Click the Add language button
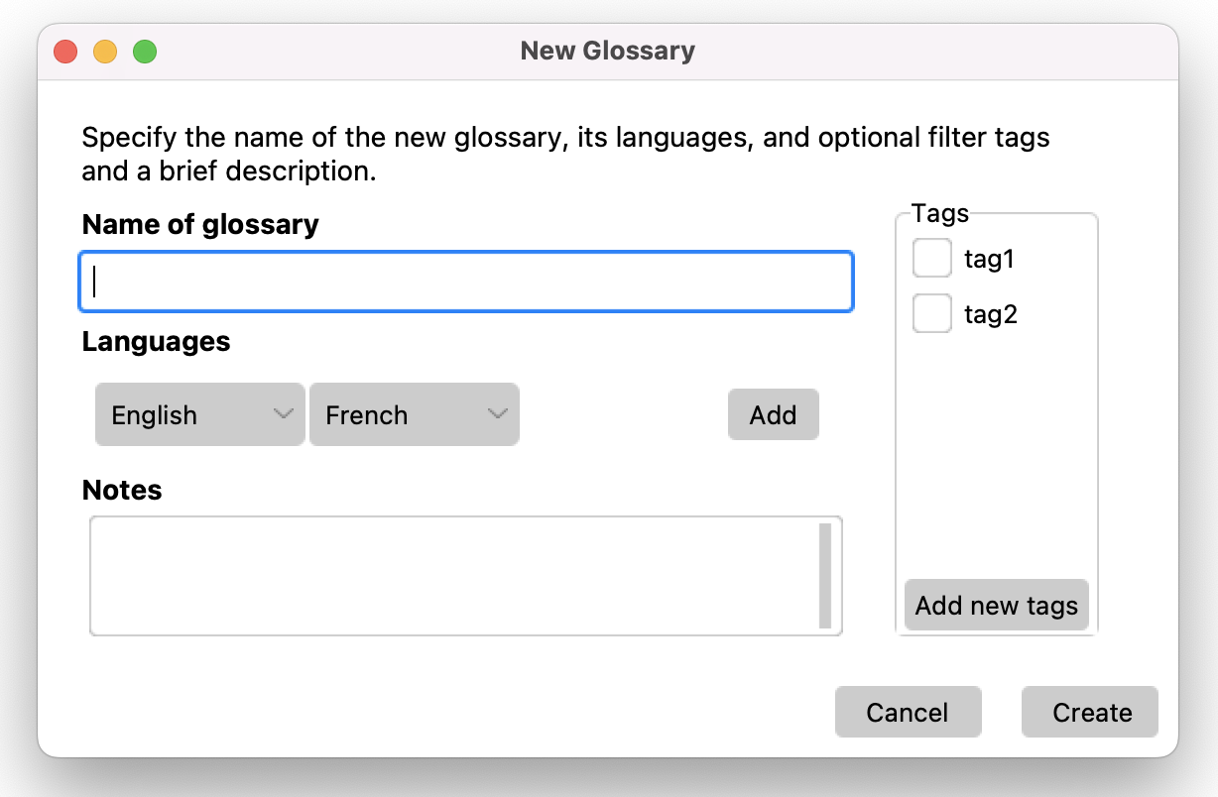 (773, 414)
